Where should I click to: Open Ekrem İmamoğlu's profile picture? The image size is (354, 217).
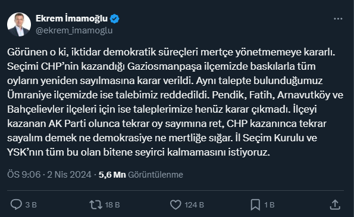point(19,24)
